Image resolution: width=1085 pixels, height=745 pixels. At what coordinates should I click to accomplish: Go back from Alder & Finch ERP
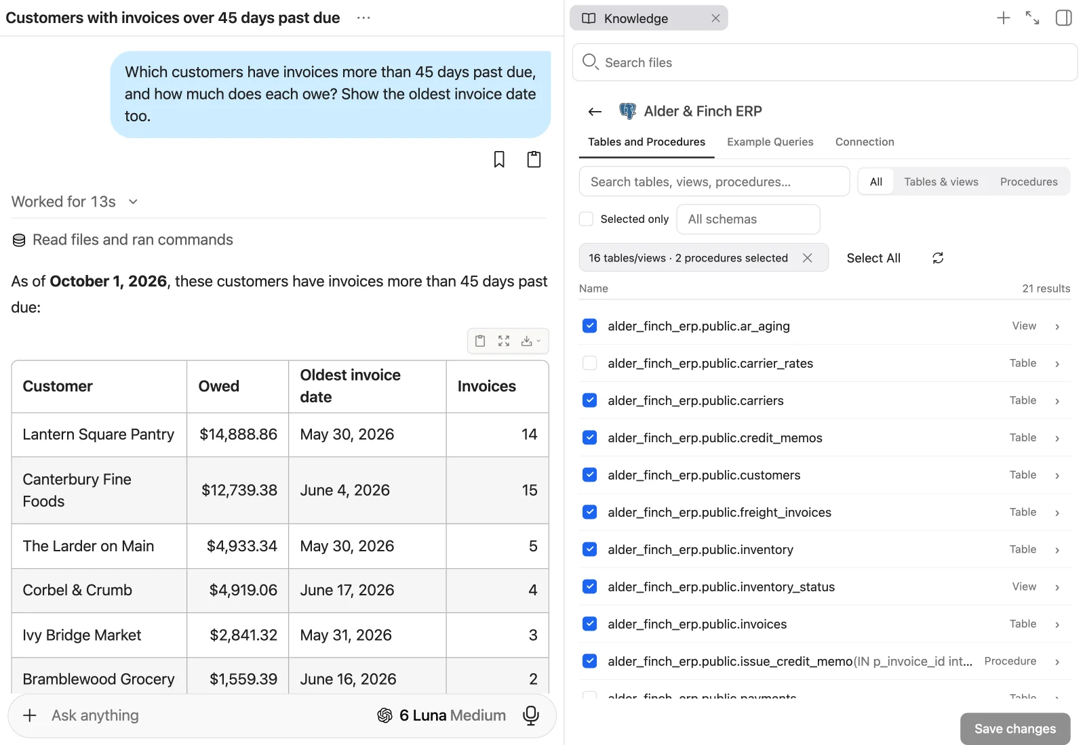pyautogui.click(x=595, y=111)
